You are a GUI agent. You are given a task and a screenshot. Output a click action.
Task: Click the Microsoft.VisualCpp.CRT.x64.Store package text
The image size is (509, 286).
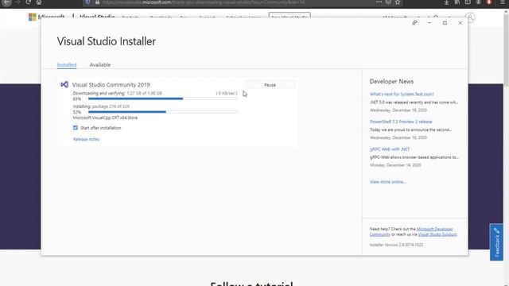tap(105, 118)
